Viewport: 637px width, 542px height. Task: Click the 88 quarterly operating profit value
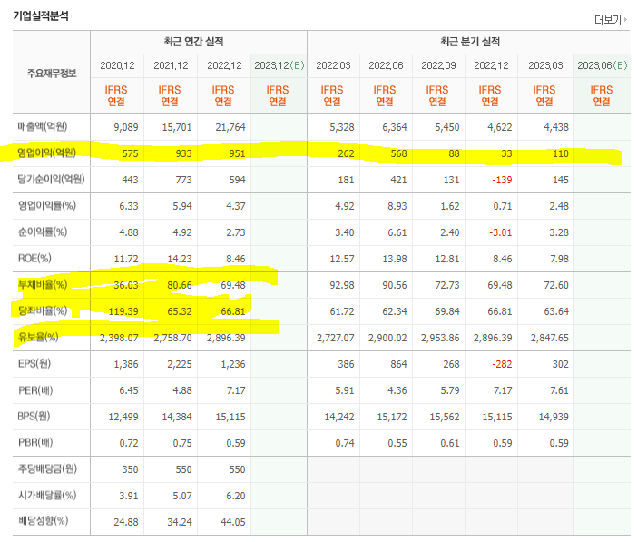(x=455, y=153)
